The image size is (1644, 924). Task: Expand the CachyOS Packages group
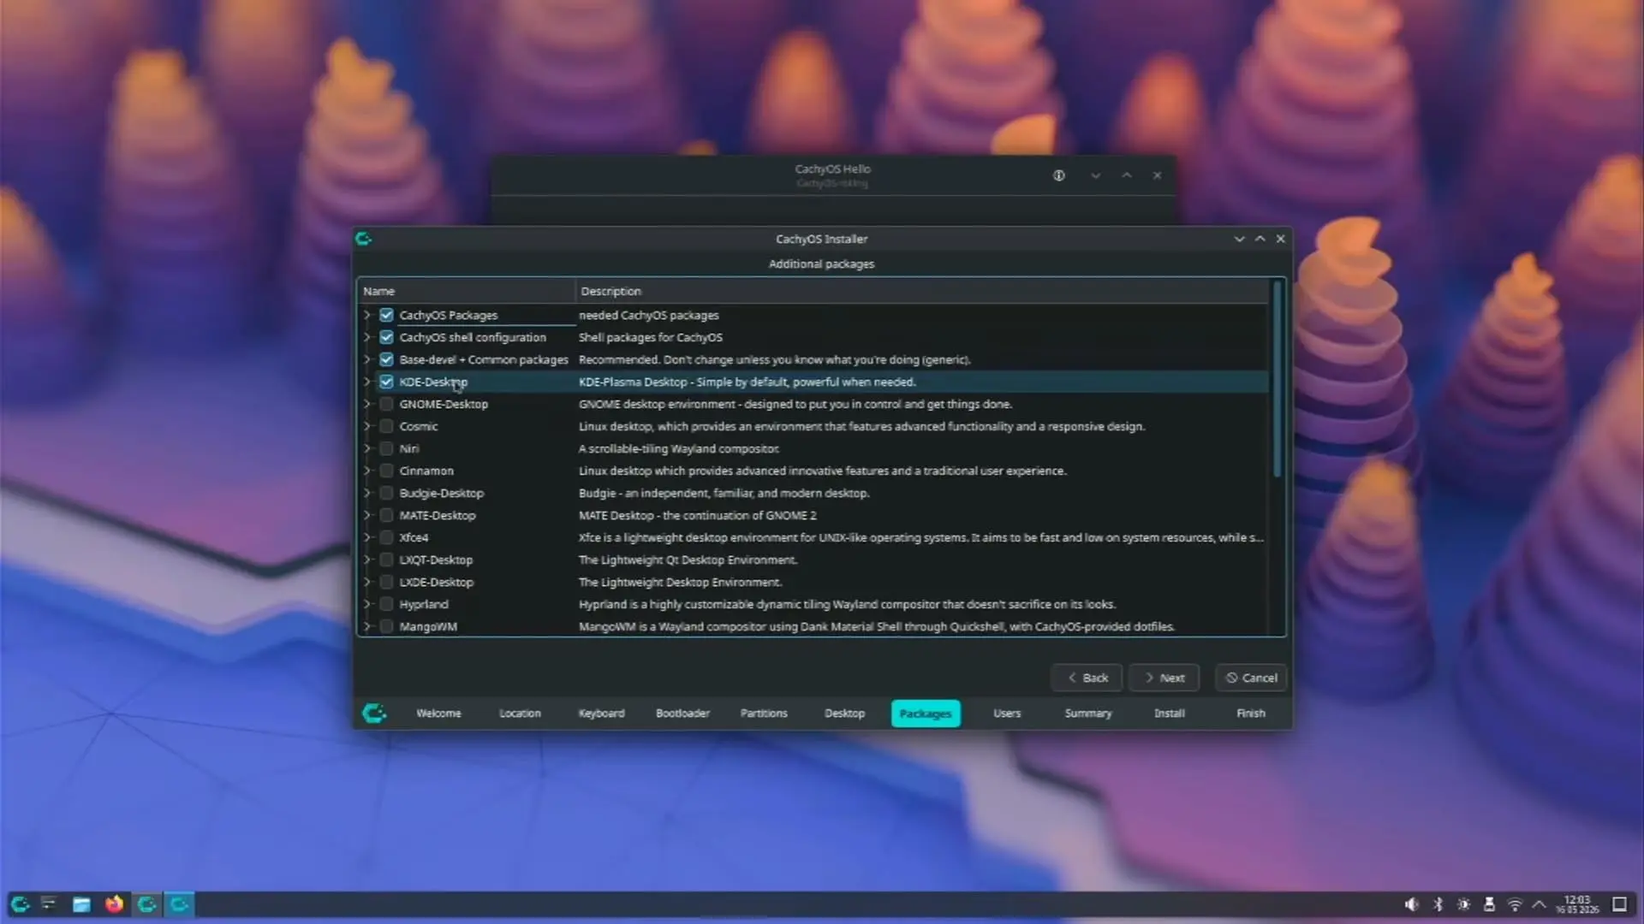point(367,315)
